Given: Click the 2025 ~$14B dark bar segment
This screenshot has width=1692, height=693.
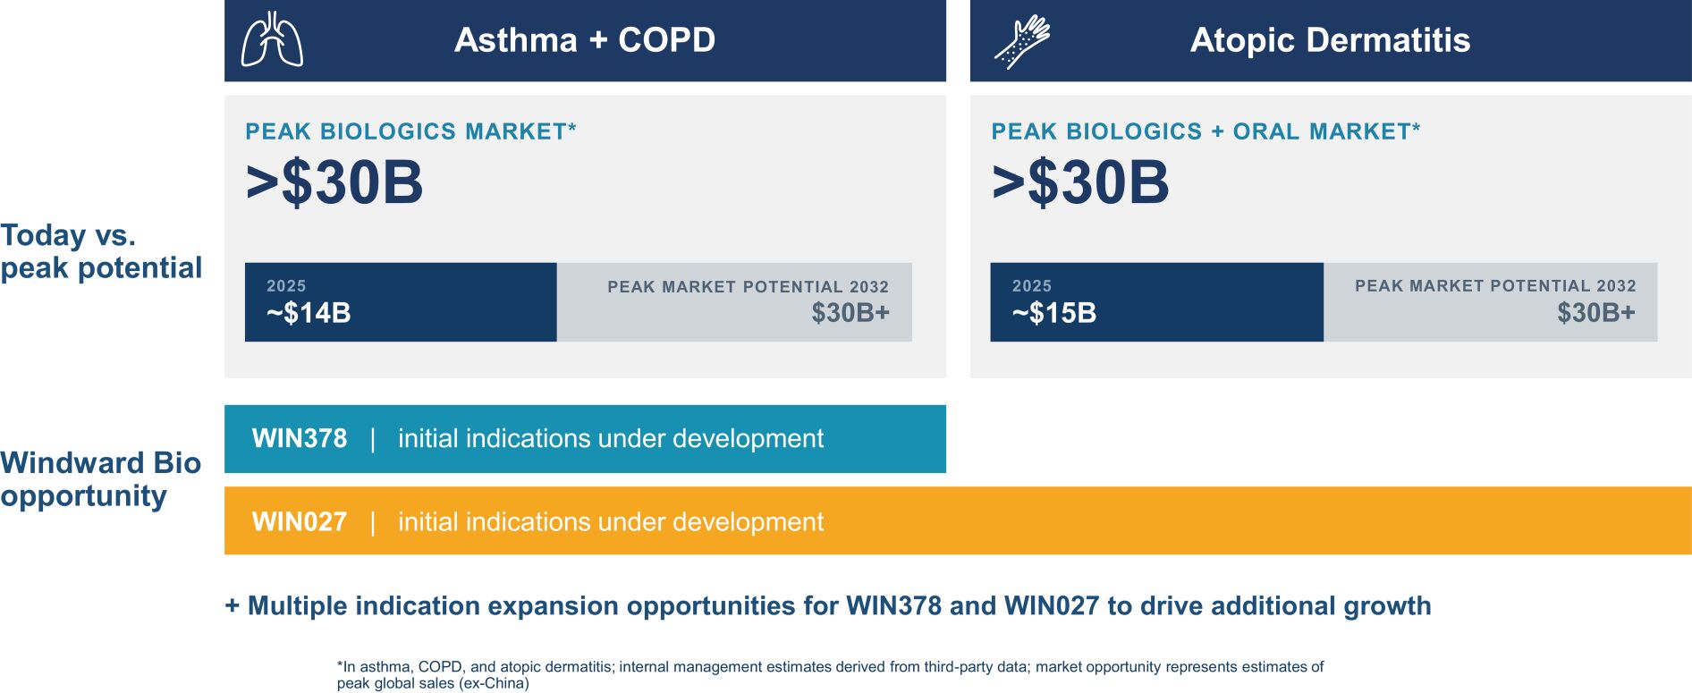Looking at the screenshot, I should click(x=401, y=302).
